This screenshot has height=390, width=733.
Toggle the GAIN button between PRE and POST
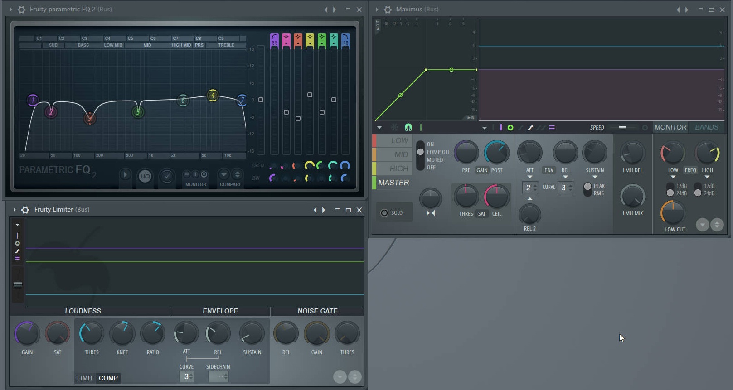click(x=482, y=170)
